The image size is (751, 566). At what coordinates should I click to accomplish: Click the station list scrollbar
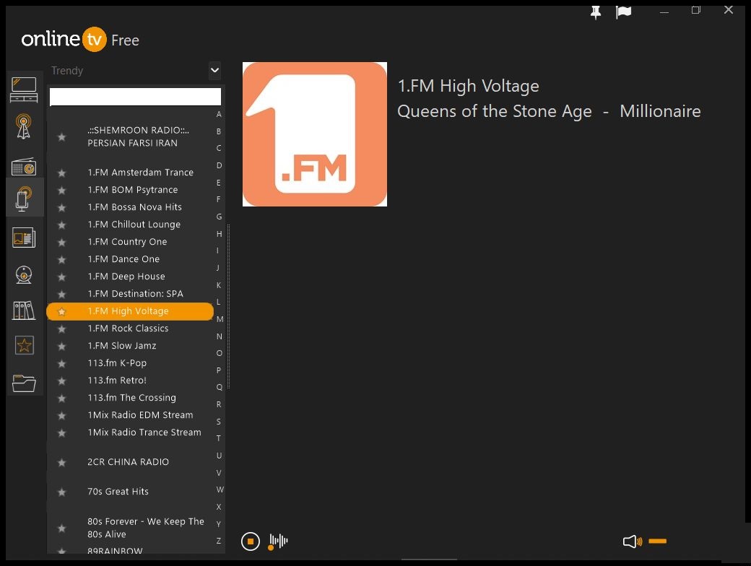(x=228, y=307)
